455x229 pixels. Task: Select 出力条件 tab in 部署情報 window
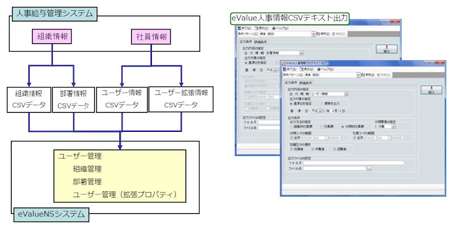click(x=246, y=41)
